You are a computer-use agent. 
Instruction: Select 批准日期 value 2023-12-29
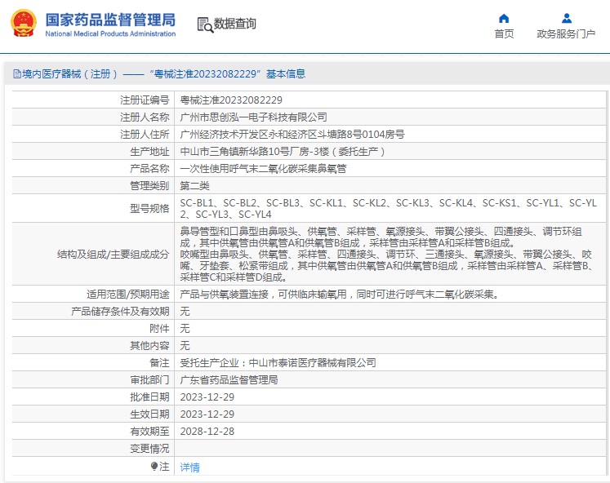207,397
